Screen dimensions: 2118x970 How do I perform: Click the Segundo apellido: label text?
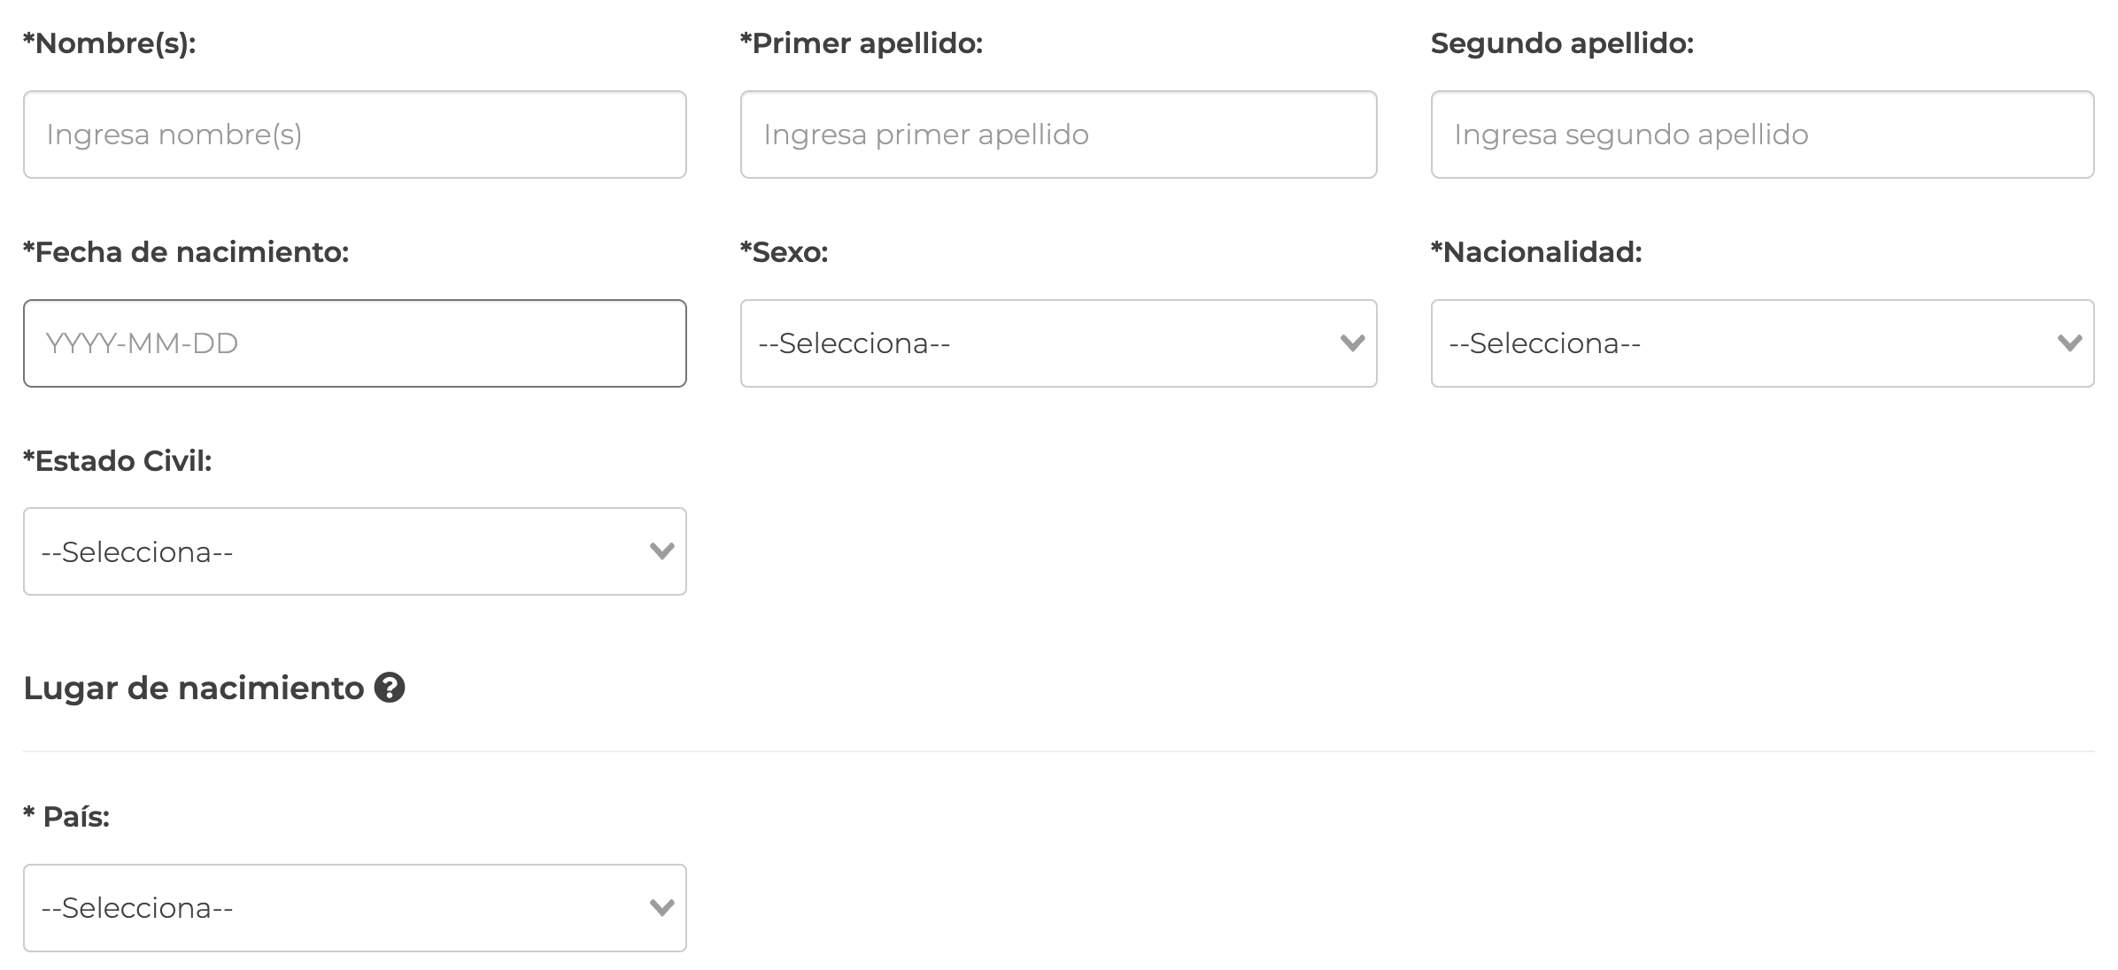coord(1561,43)
